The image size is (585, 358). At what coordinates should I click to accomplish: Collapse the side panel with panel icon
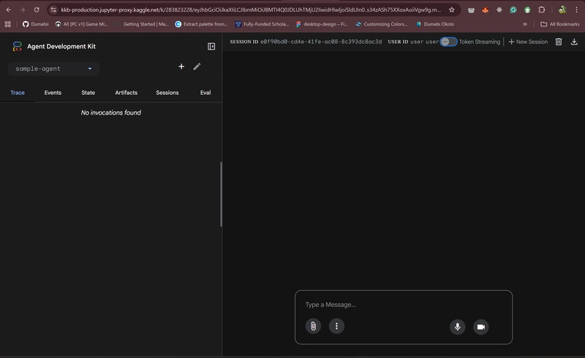[x=211, y=46]
